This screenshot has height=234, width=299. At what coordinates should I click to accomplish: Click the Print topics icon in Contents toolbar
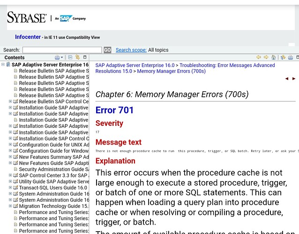click(x=57, y=57)
